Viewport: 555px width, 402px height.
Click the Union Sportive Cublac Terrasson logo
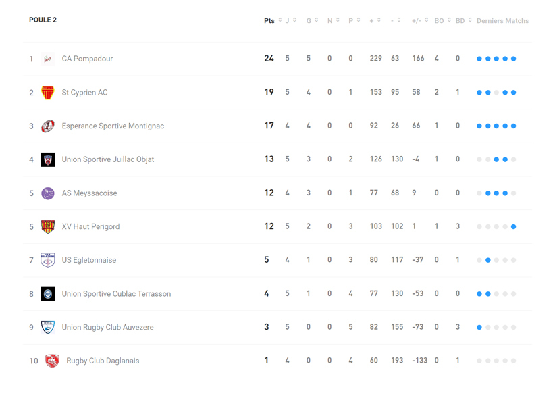pyautogui.click(x=47, y=294)
